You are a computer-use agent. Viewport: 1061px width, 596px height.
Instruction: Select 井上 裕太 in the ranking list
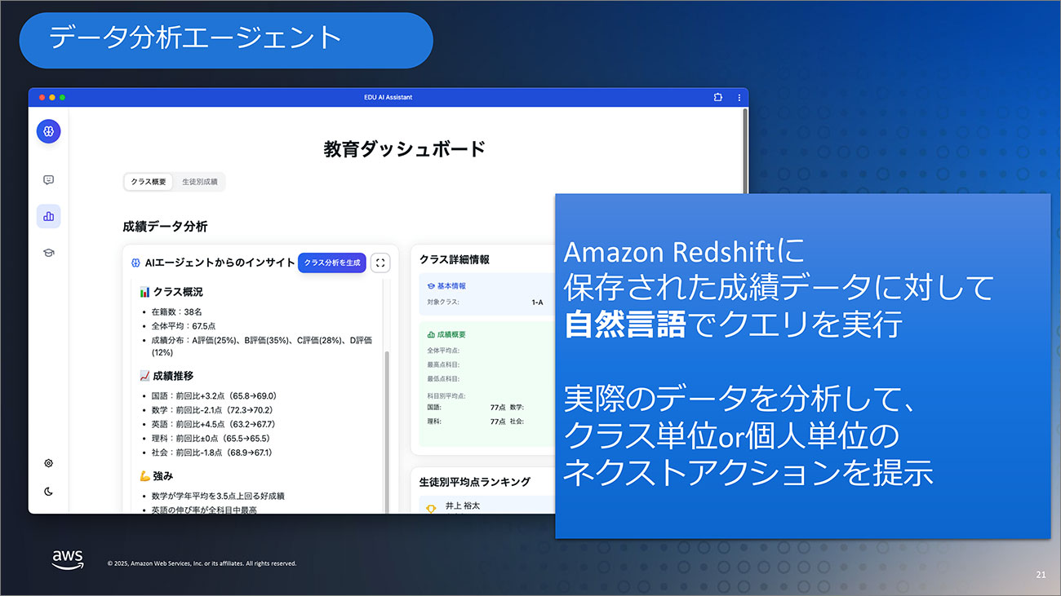coord(463,505)
